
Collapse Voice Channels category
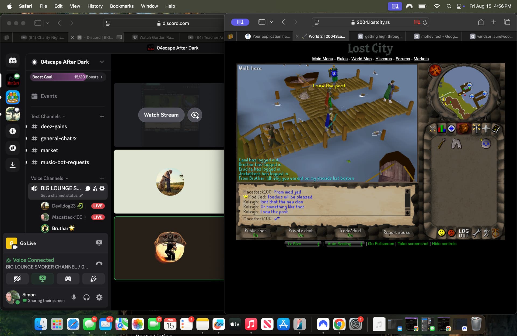click(50, 178)
